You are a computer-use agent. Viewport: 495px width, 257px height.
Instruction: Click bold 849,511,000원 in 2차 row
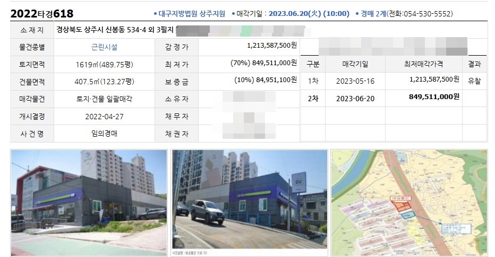click(x=434, y=96)
